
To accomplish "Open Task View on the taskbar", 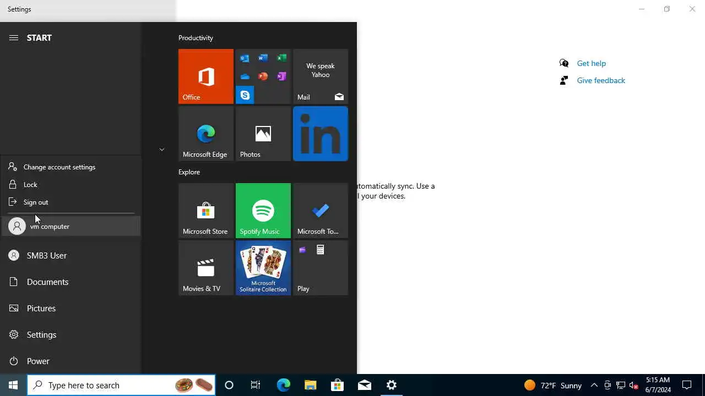I will coord(256,385).
